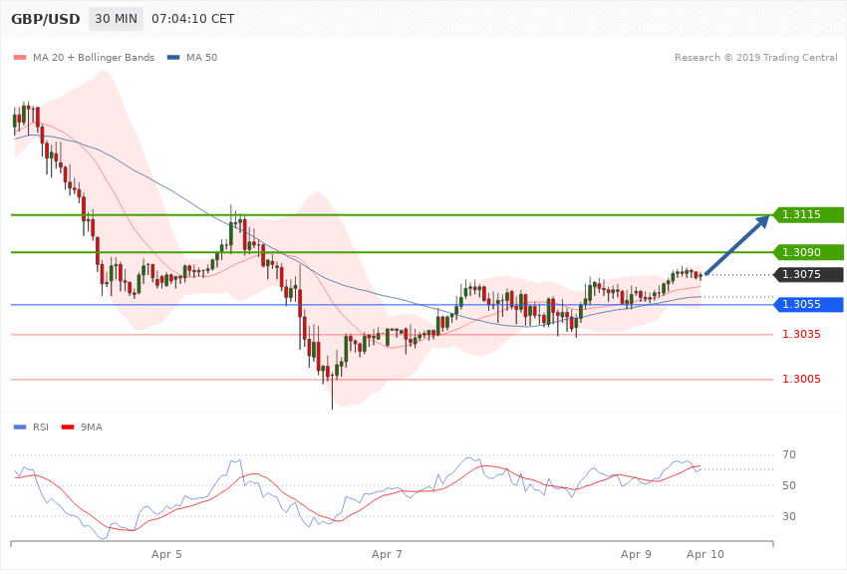Click the Apr 9 date label
Image resolution: width=847 pixels, height=574 pixels.
(636, 554)
